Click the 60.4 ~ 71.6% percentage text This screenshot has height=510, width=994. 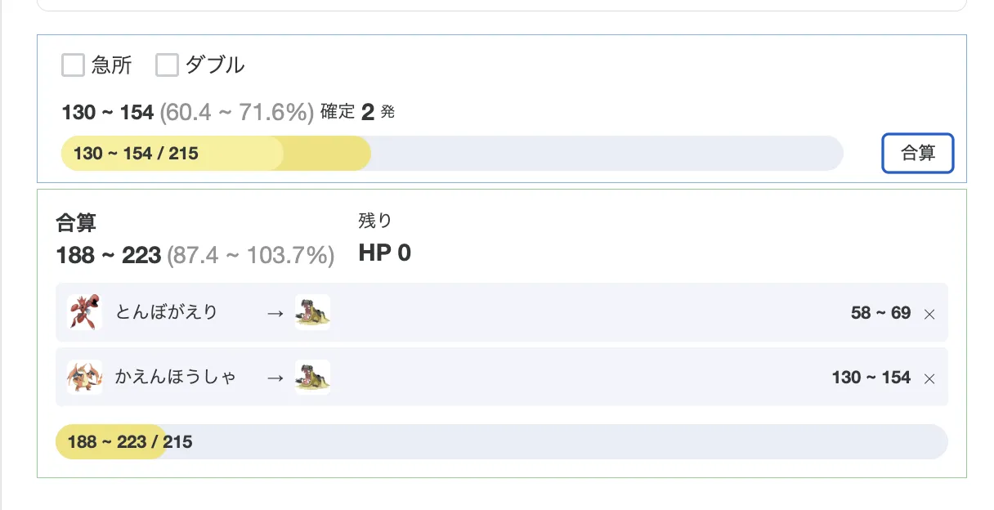pos(235,111)
